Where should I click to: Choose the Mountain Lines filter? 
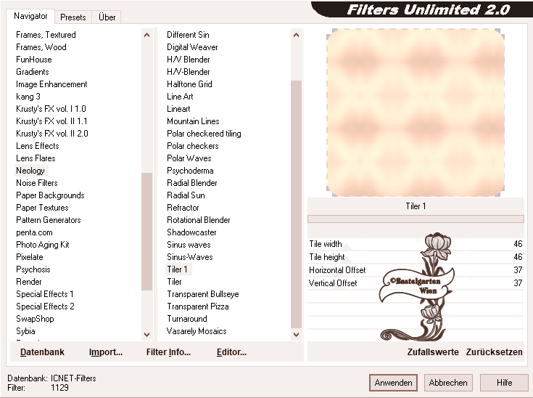(193, 121)
